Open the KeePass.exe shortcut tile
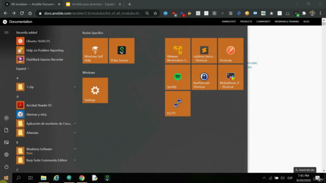 pyautogui.click(x=204, y=77)
